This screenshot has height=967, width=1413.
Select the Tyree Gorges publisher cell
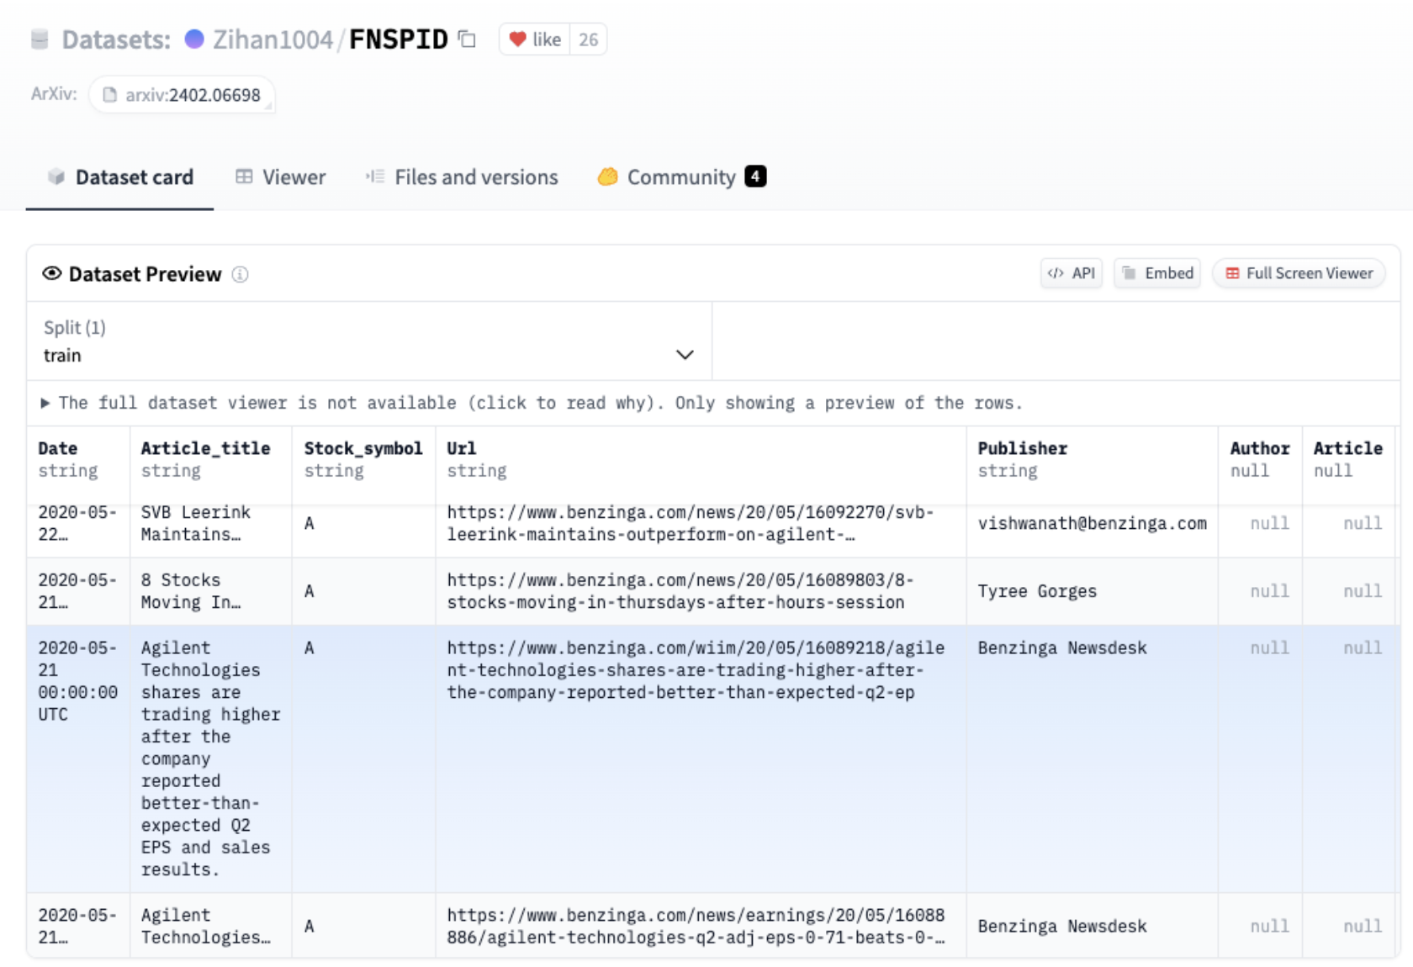[1037, 592]
